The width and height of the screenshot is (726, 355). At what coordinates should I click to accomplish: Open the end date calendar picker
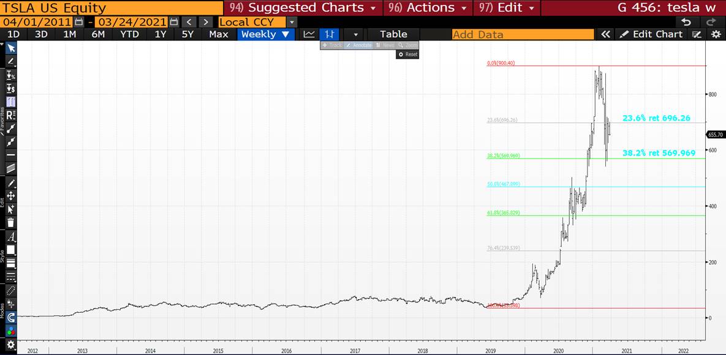tap(173, 22)
